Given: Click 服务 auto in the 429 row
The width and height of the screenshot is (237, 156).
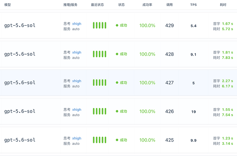Looking at the screenshot, I should pos(71,29).
